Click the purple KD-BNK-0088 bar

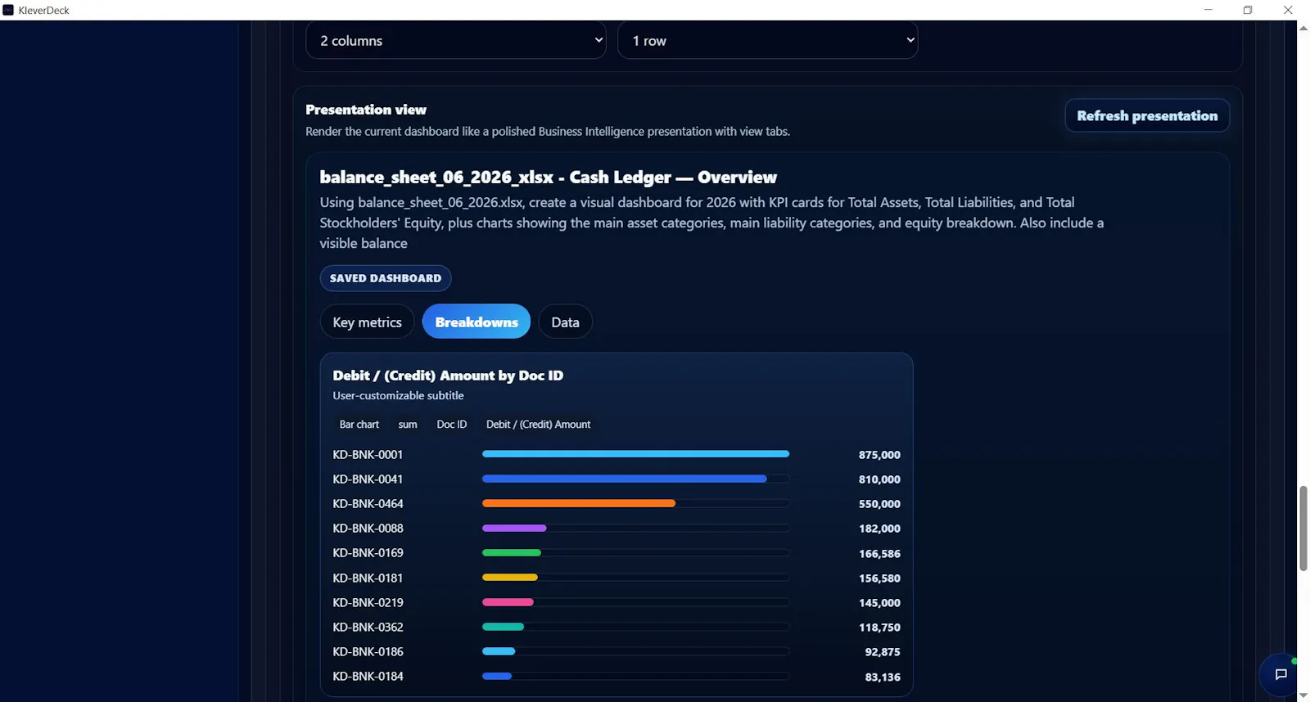click(x=514, y=528)
